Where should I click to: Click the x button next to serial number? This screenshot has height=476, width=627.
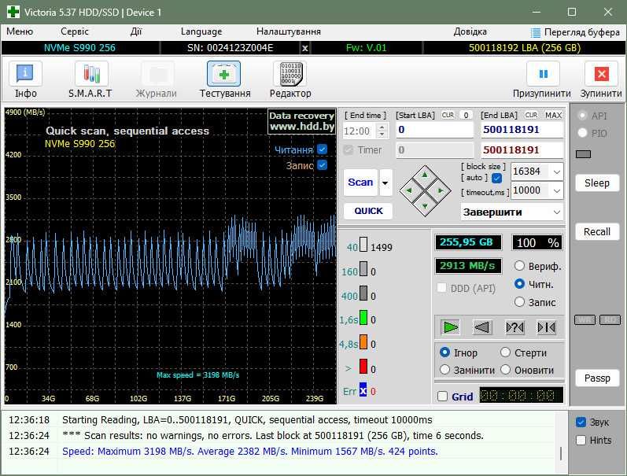(305, 48)
